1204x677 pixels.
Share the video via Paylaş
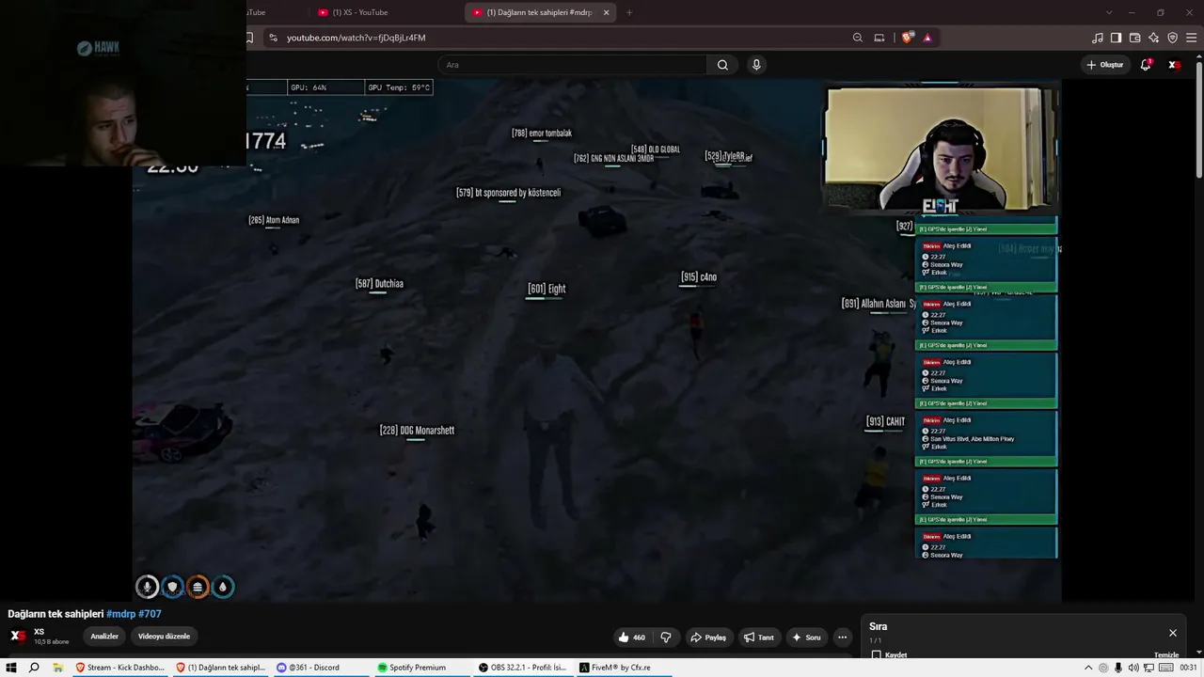[708, 638]
